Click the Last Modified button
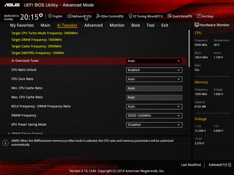This screenshot has width=234, height=175. (191, 165)
